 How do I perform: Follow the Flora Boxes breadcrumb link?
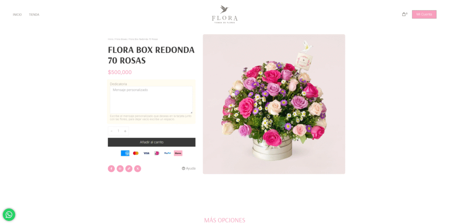tap(121, 39)
